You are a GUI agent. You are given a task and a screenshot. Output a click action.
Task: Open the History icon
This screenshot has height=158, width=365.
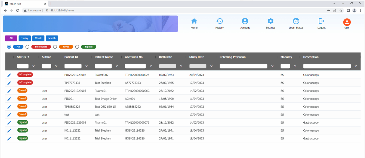220,21
